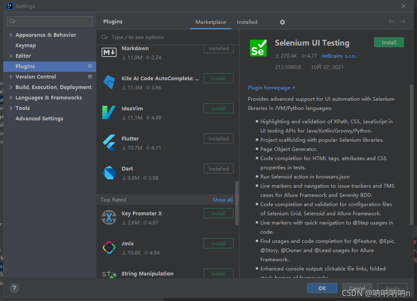This screenshot has width=417, height=301.
Task: Expand Build, Execution, Deployment section
Action: point(11,87)
